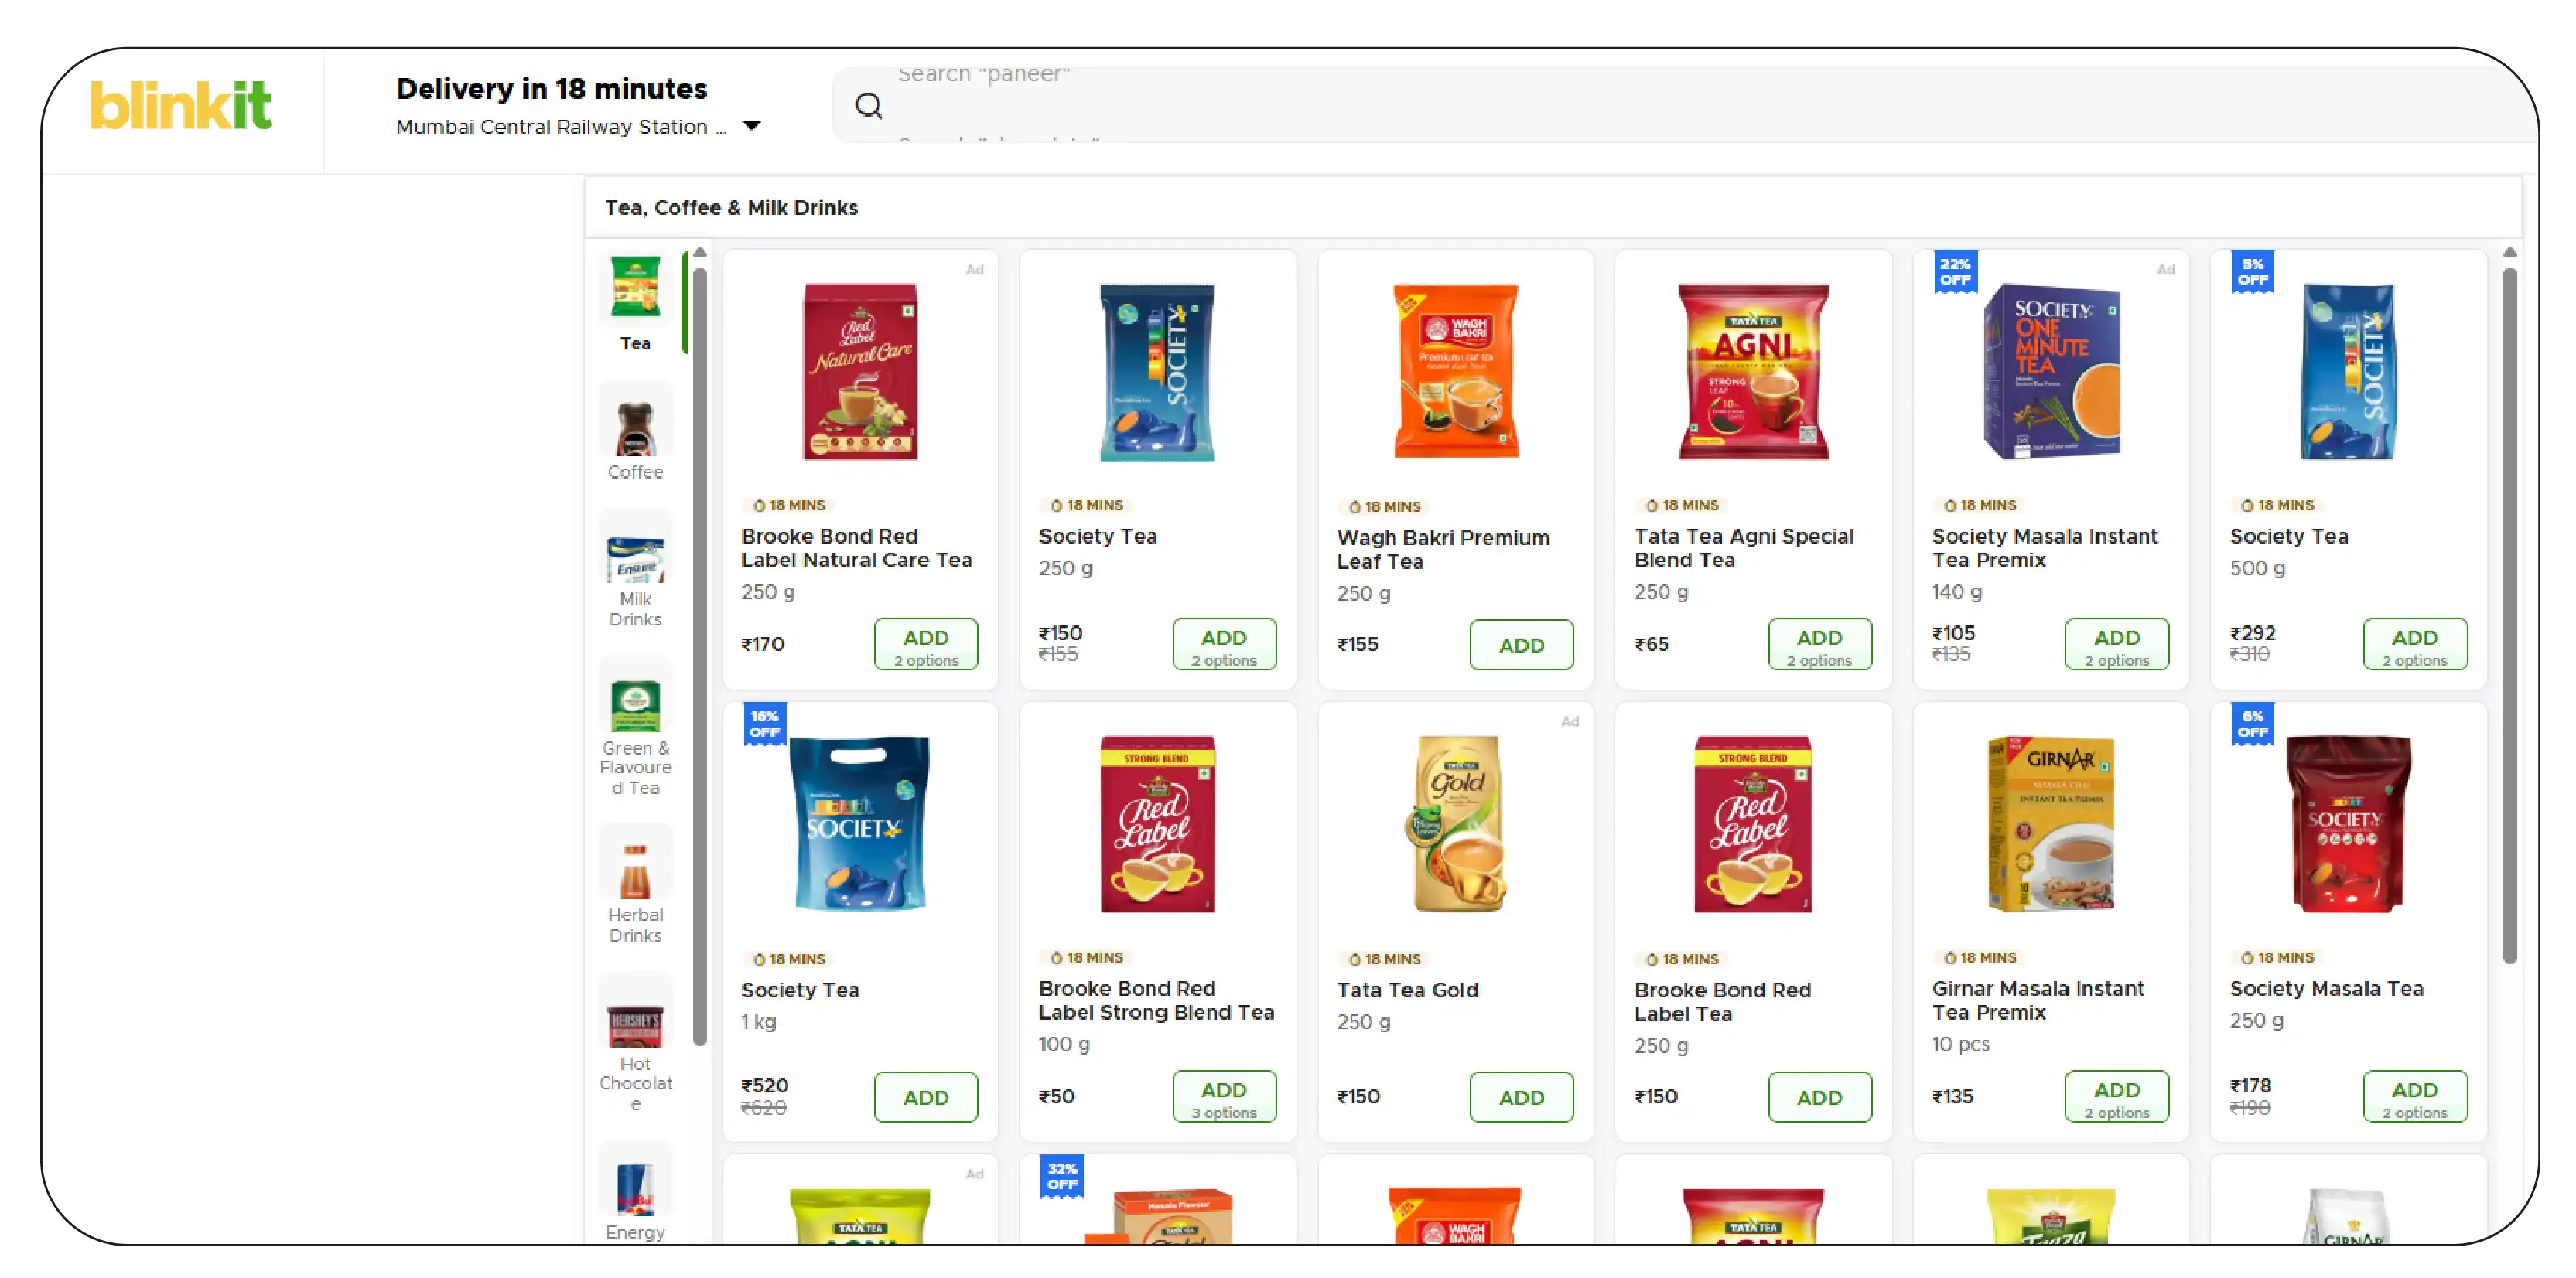This screenshot has height=1278, width=2576.
Task: Open Girnar Masala Instant Tea Premix image
Action: [2051, 824]
